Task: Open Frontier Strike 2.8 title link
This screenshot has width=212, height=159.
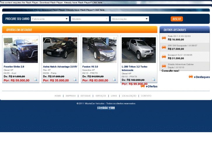Action: click(14, 67)
